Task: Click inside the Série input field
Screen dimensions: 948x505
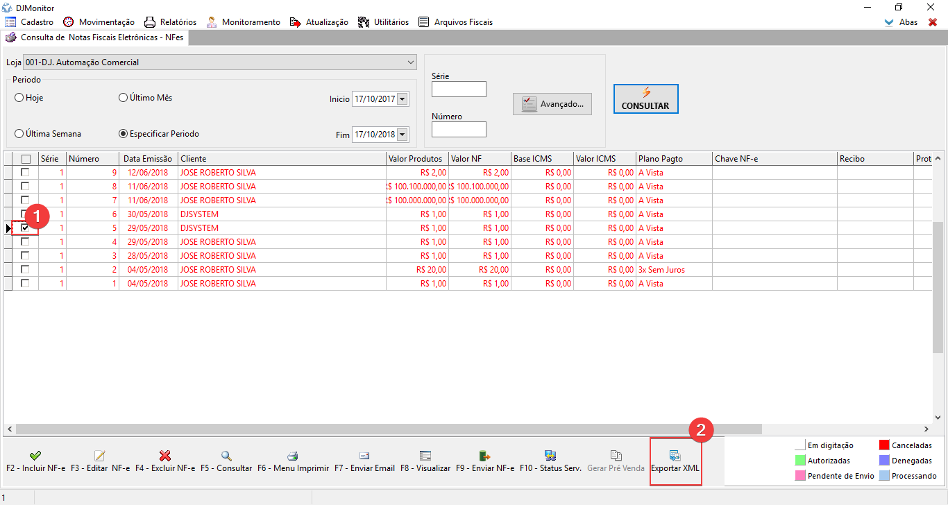Action: [x=459, y=89]
